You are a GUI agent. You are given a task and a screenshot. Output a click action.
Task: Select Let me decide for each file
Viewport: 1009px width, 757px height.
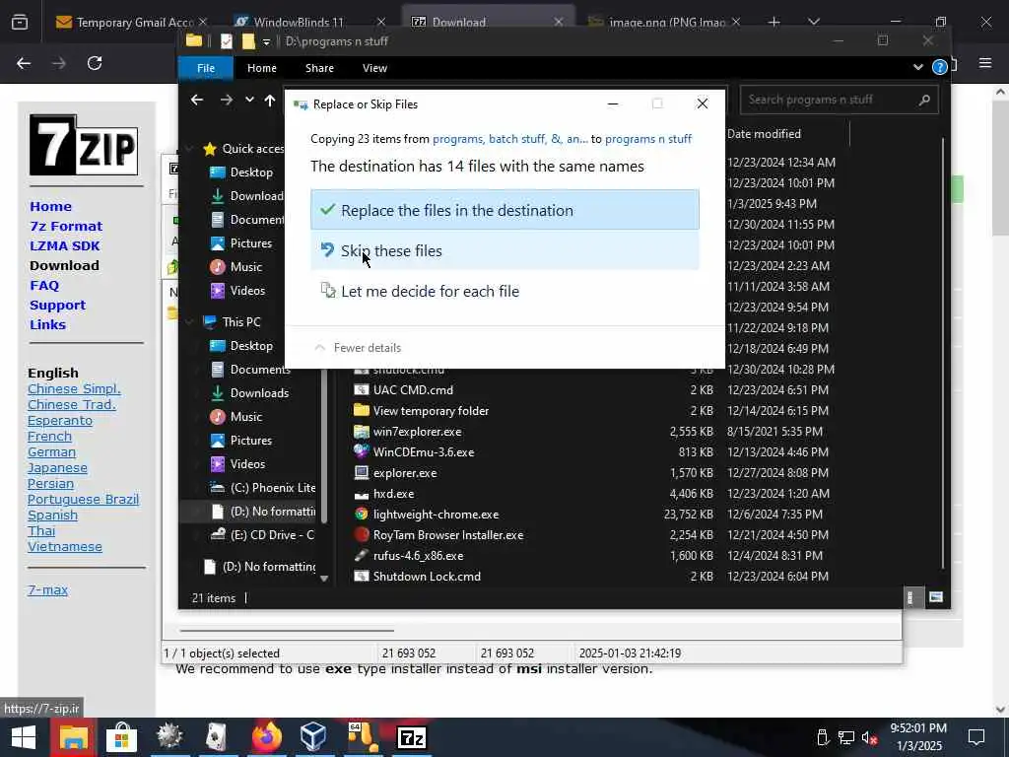point(504,291)
